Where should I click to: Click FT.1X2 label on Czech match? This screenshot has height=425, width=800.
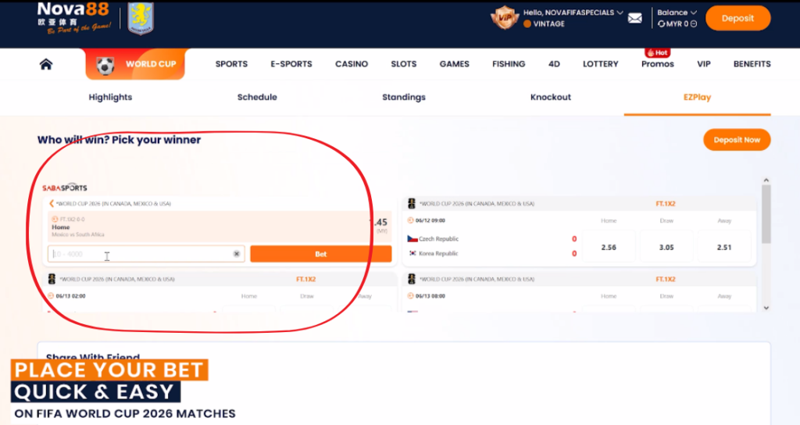pyautogui.click(x=666, y=204)
